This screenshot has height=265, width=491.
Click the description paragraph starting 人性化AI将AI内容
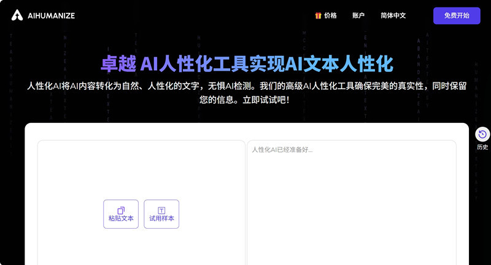tap(247, 93)
